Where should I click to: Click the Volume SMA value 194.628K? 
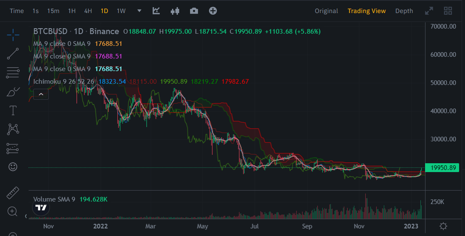[93, 199]
